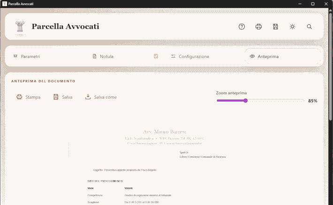333x205 pixels.
Task: Click the vertical scrollbar on the right
Action: pyautogui.click(x=331, y=66)
